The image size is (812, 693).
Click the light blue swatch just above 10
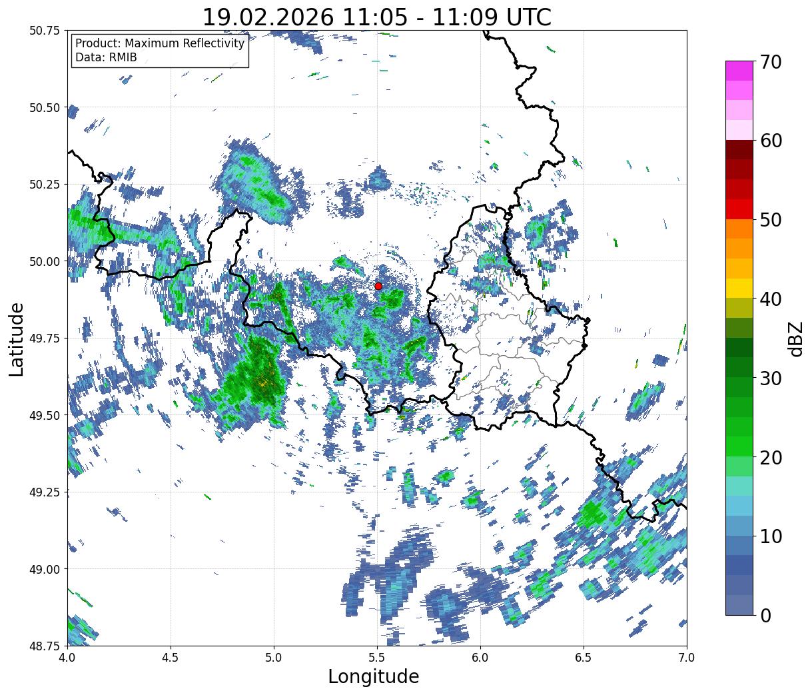click(739, 525)
